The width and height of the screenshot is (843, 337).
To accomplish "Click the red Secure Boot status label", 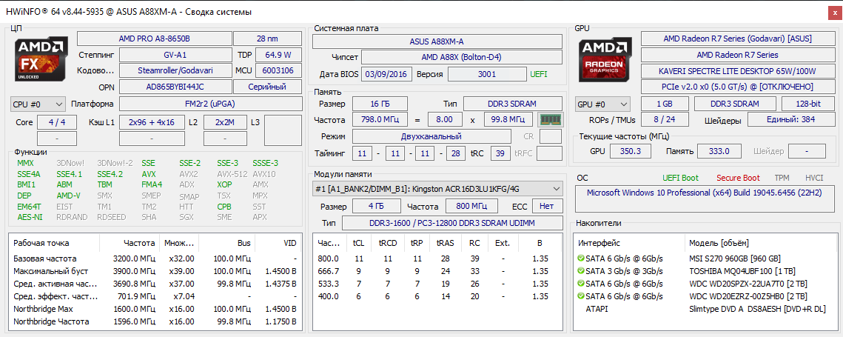I will click(x=738, y=178).
